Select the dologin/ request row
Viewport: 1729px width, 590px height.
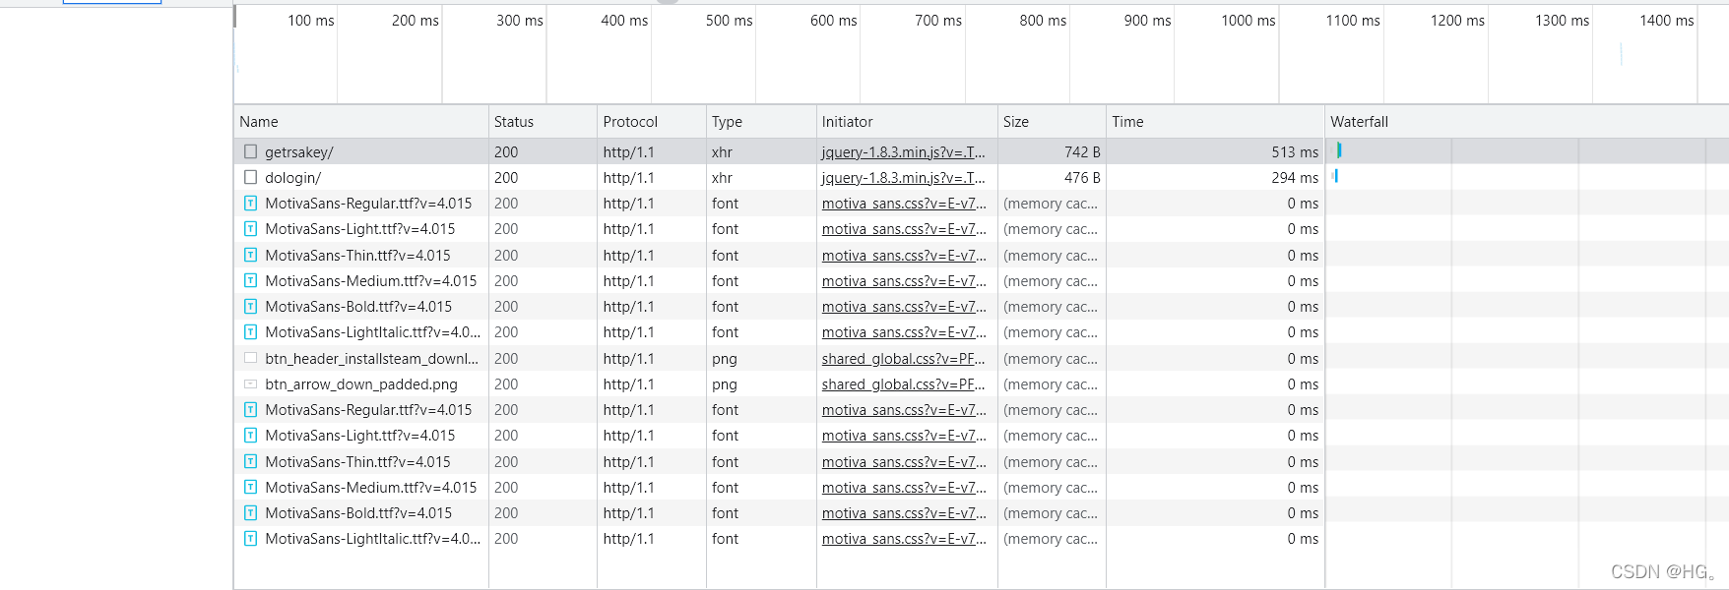click(x=981, y=177)
